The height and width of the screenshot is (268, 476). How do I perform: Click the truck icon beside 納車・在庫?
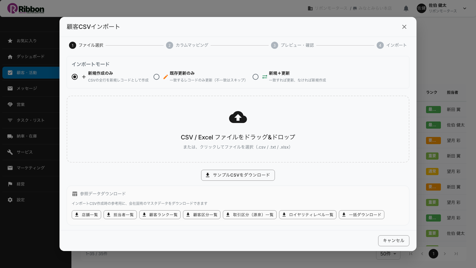tap(10, 136)
